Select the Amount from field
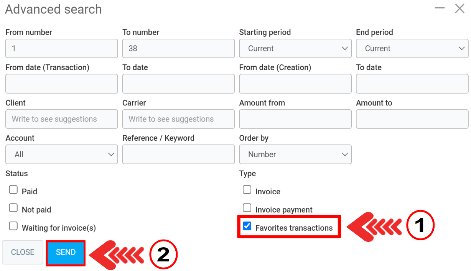The image size is (471, 271). click(295, 119)
